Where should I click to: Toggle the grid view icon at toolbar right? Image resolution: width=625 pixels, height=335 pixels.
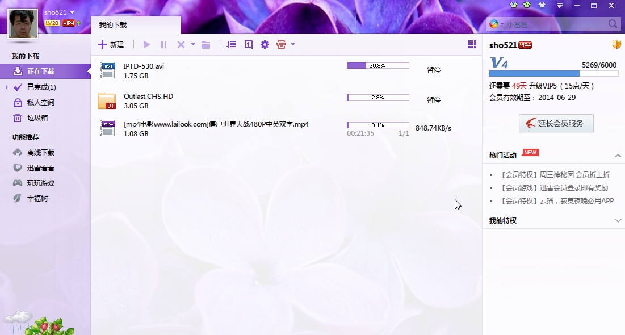pyautogui.click(x=472, y=45)
